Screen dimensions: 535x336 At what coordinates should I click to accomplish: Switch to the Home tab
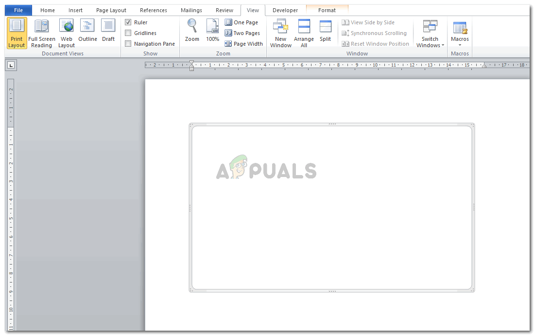[48, 10]
